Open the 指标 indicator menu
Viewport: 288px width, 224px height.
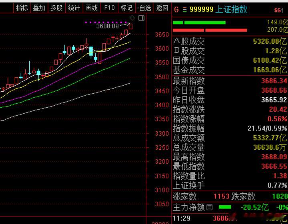coord(22,8)
